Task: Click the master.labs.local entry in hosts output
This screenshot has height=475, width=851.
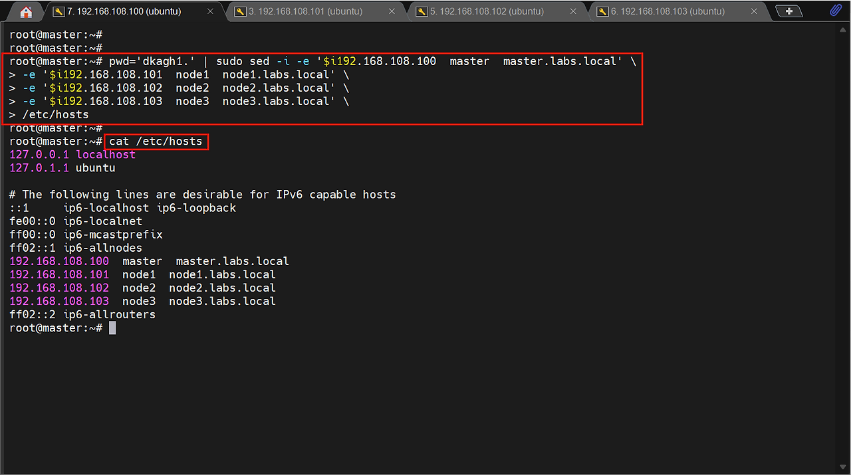Action: 232,261
